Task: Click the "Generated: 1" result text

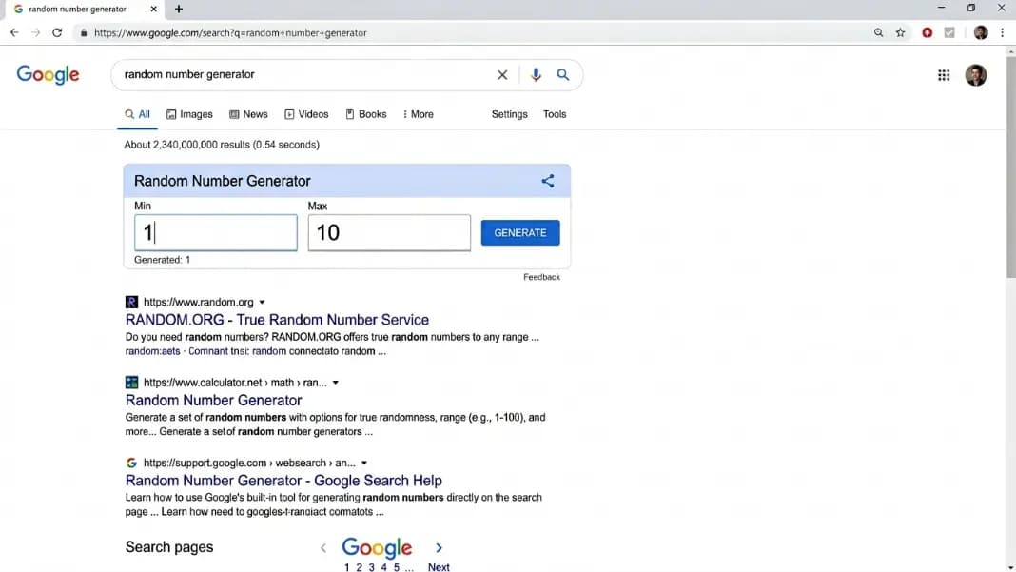Action: click(162, 260)
